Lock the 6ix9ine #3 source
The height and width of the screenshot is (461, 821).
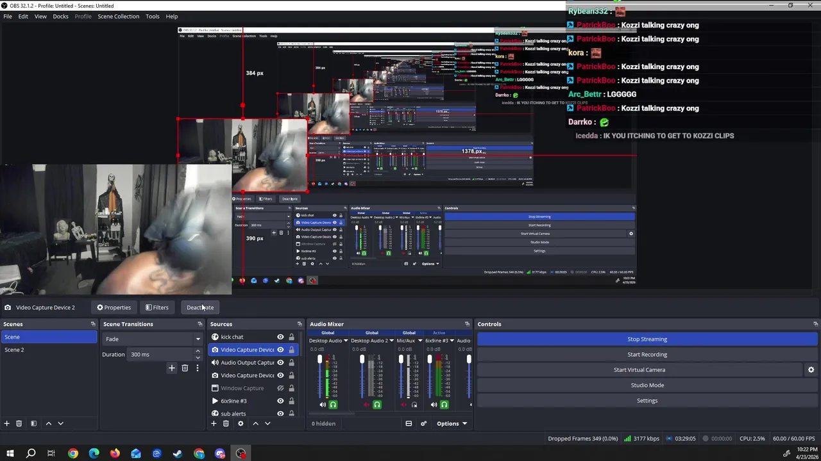pyautogui.click(x=291, y=401)
